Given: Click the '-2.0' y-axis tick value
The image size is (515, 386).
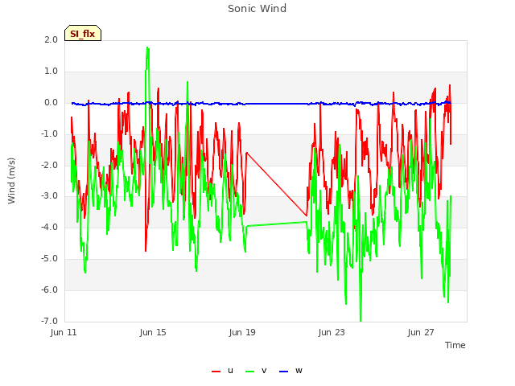Looking at the screenshot, I should click(x=49, y=165).
